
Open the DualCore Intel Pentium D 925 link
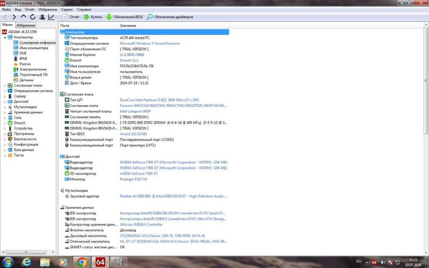(159, 100)
